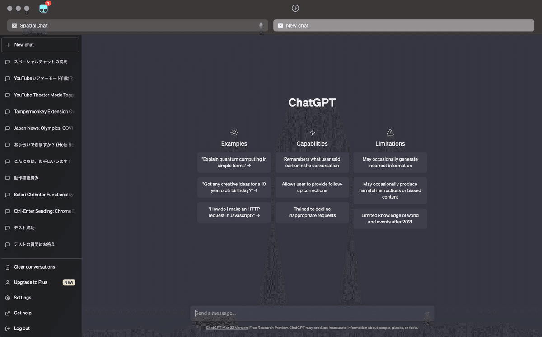
Task: Switch to the SpatialChat tab
Action: (138, 26)
